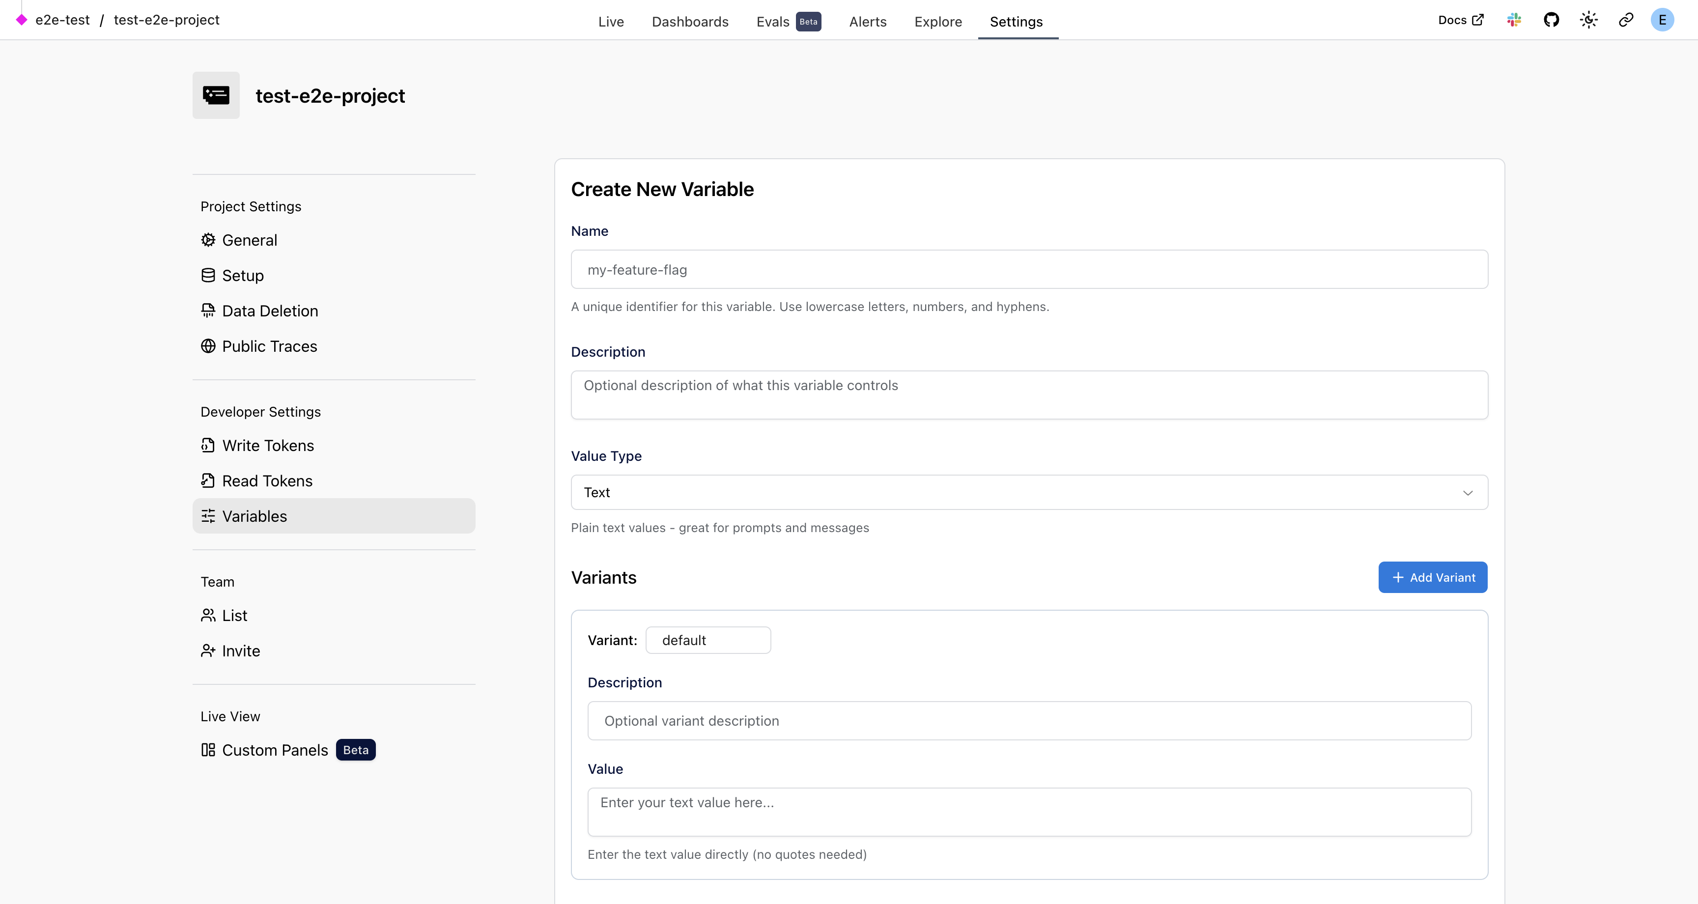The image size is (1698, 904).
Task: Click the Slack icon in header
Action: coord(1514,20)
